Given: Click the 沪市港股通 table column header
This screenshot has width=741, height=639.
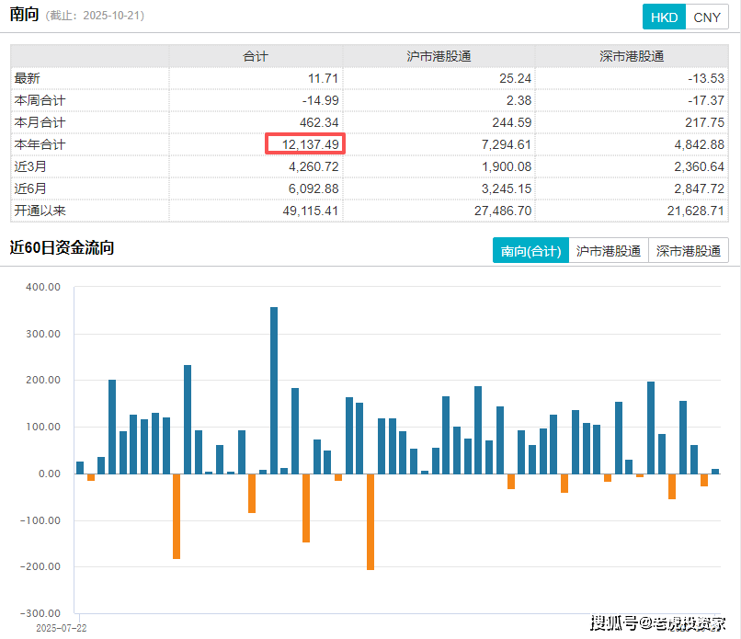Looking at the screenshot, I should coord(439,56).
